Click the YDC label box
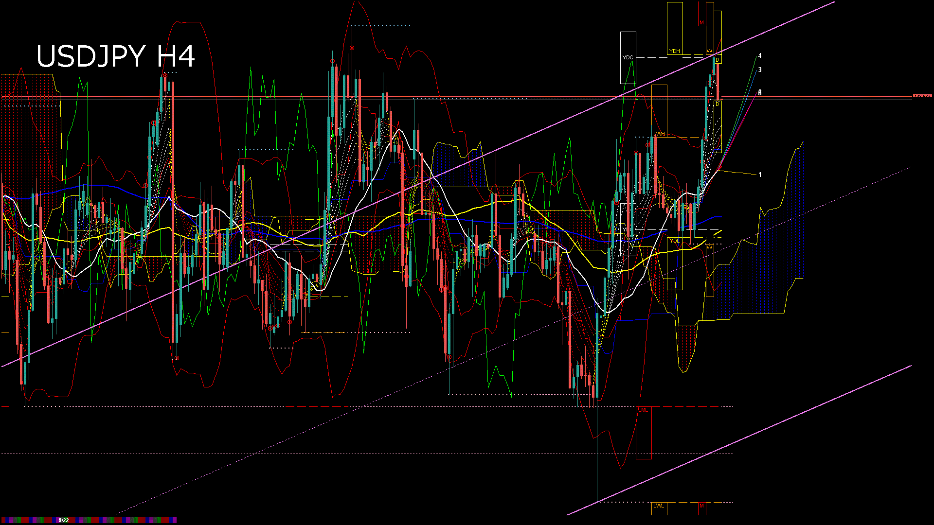Image resolution: width=934 pixels, height=525 pixels. (x=628, y=57)
